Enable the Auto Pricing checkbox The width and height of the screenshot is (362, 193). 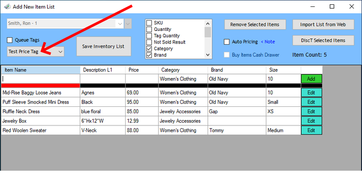(227, 41)
